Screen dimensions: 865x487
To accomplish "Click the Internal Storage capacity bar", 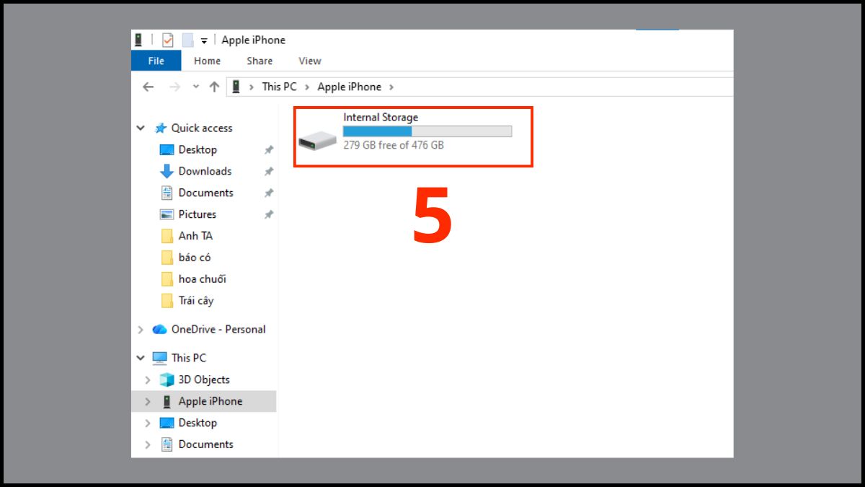I will [x=427, y=131].
